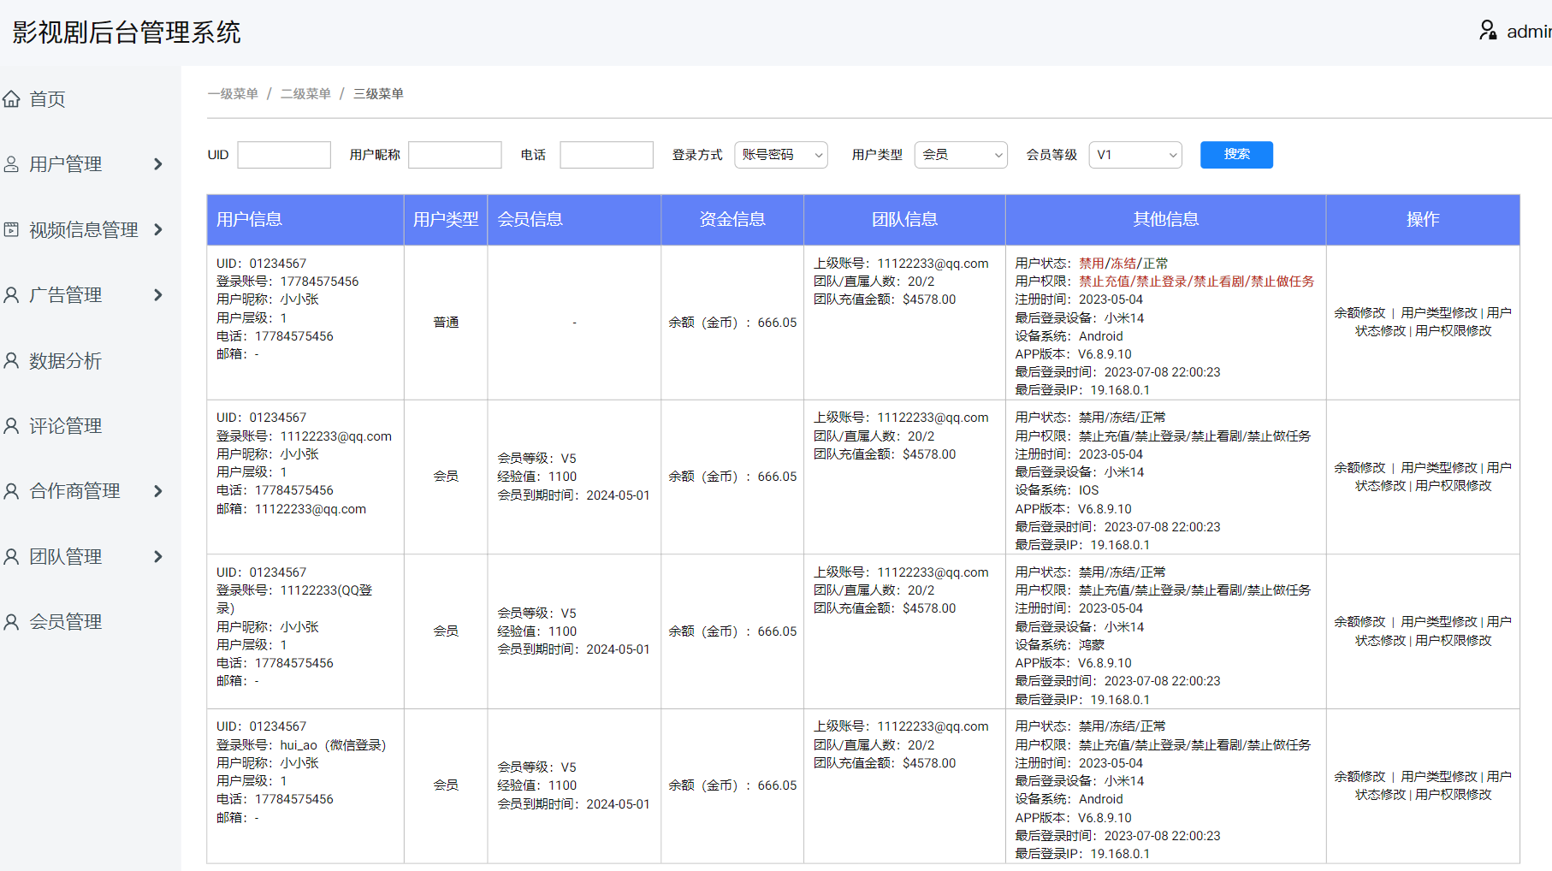Click 用户类型修改 in the 普通 user row
1552x871 pixels.
(x=1439, y=313)
